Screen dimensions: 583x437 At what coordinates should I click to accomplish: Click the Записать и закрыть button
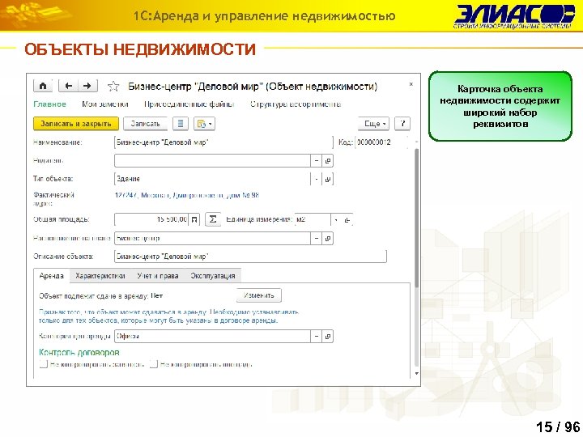tap(76, 124)
